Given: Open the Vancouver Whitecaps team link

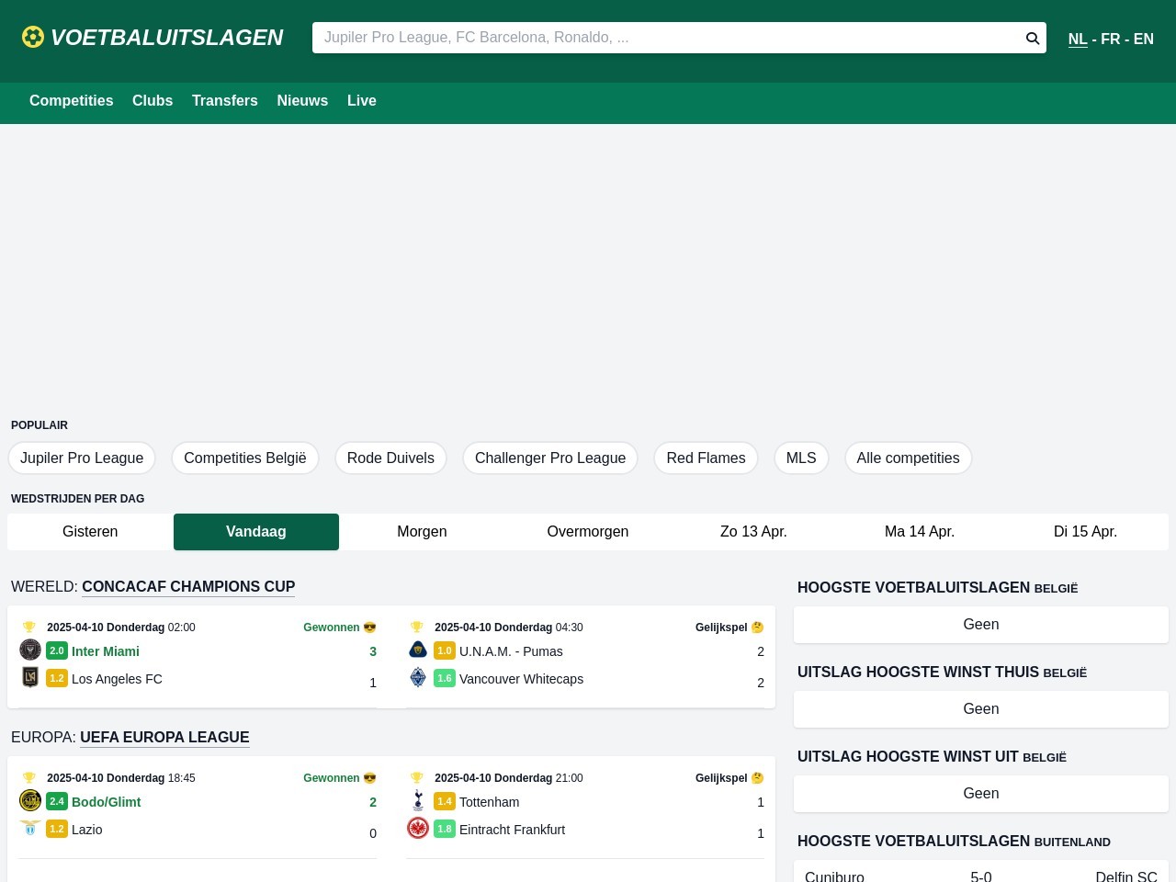Looking at the screenshot, I should click(521, 679).
